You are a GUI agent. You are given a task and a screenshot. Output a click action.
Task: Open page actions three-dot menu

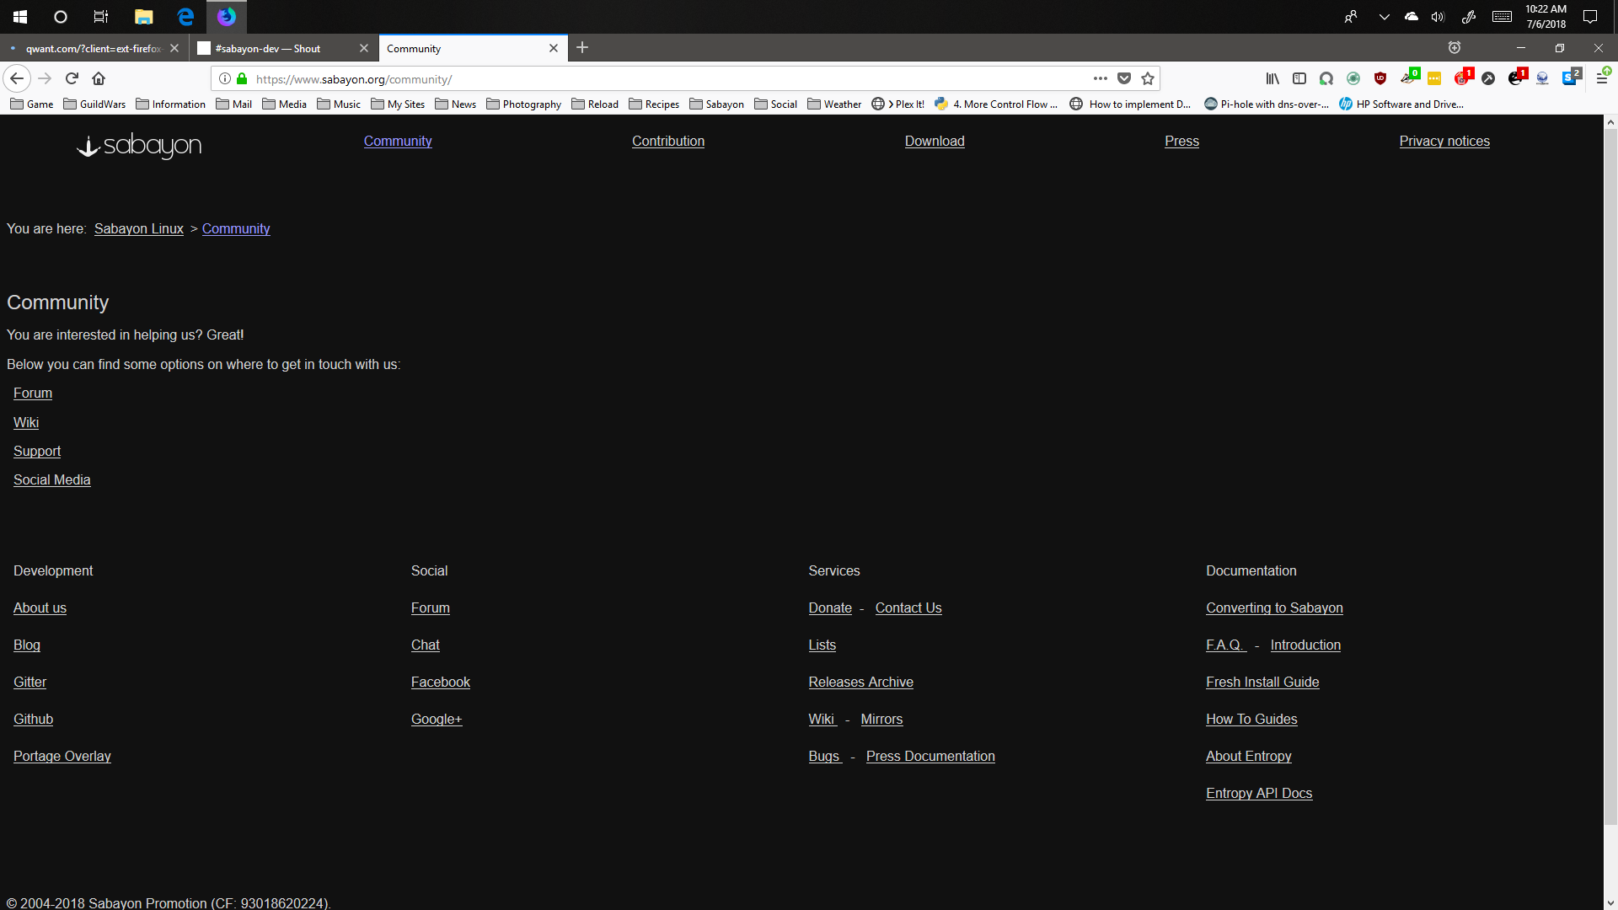pos(1100,78)
